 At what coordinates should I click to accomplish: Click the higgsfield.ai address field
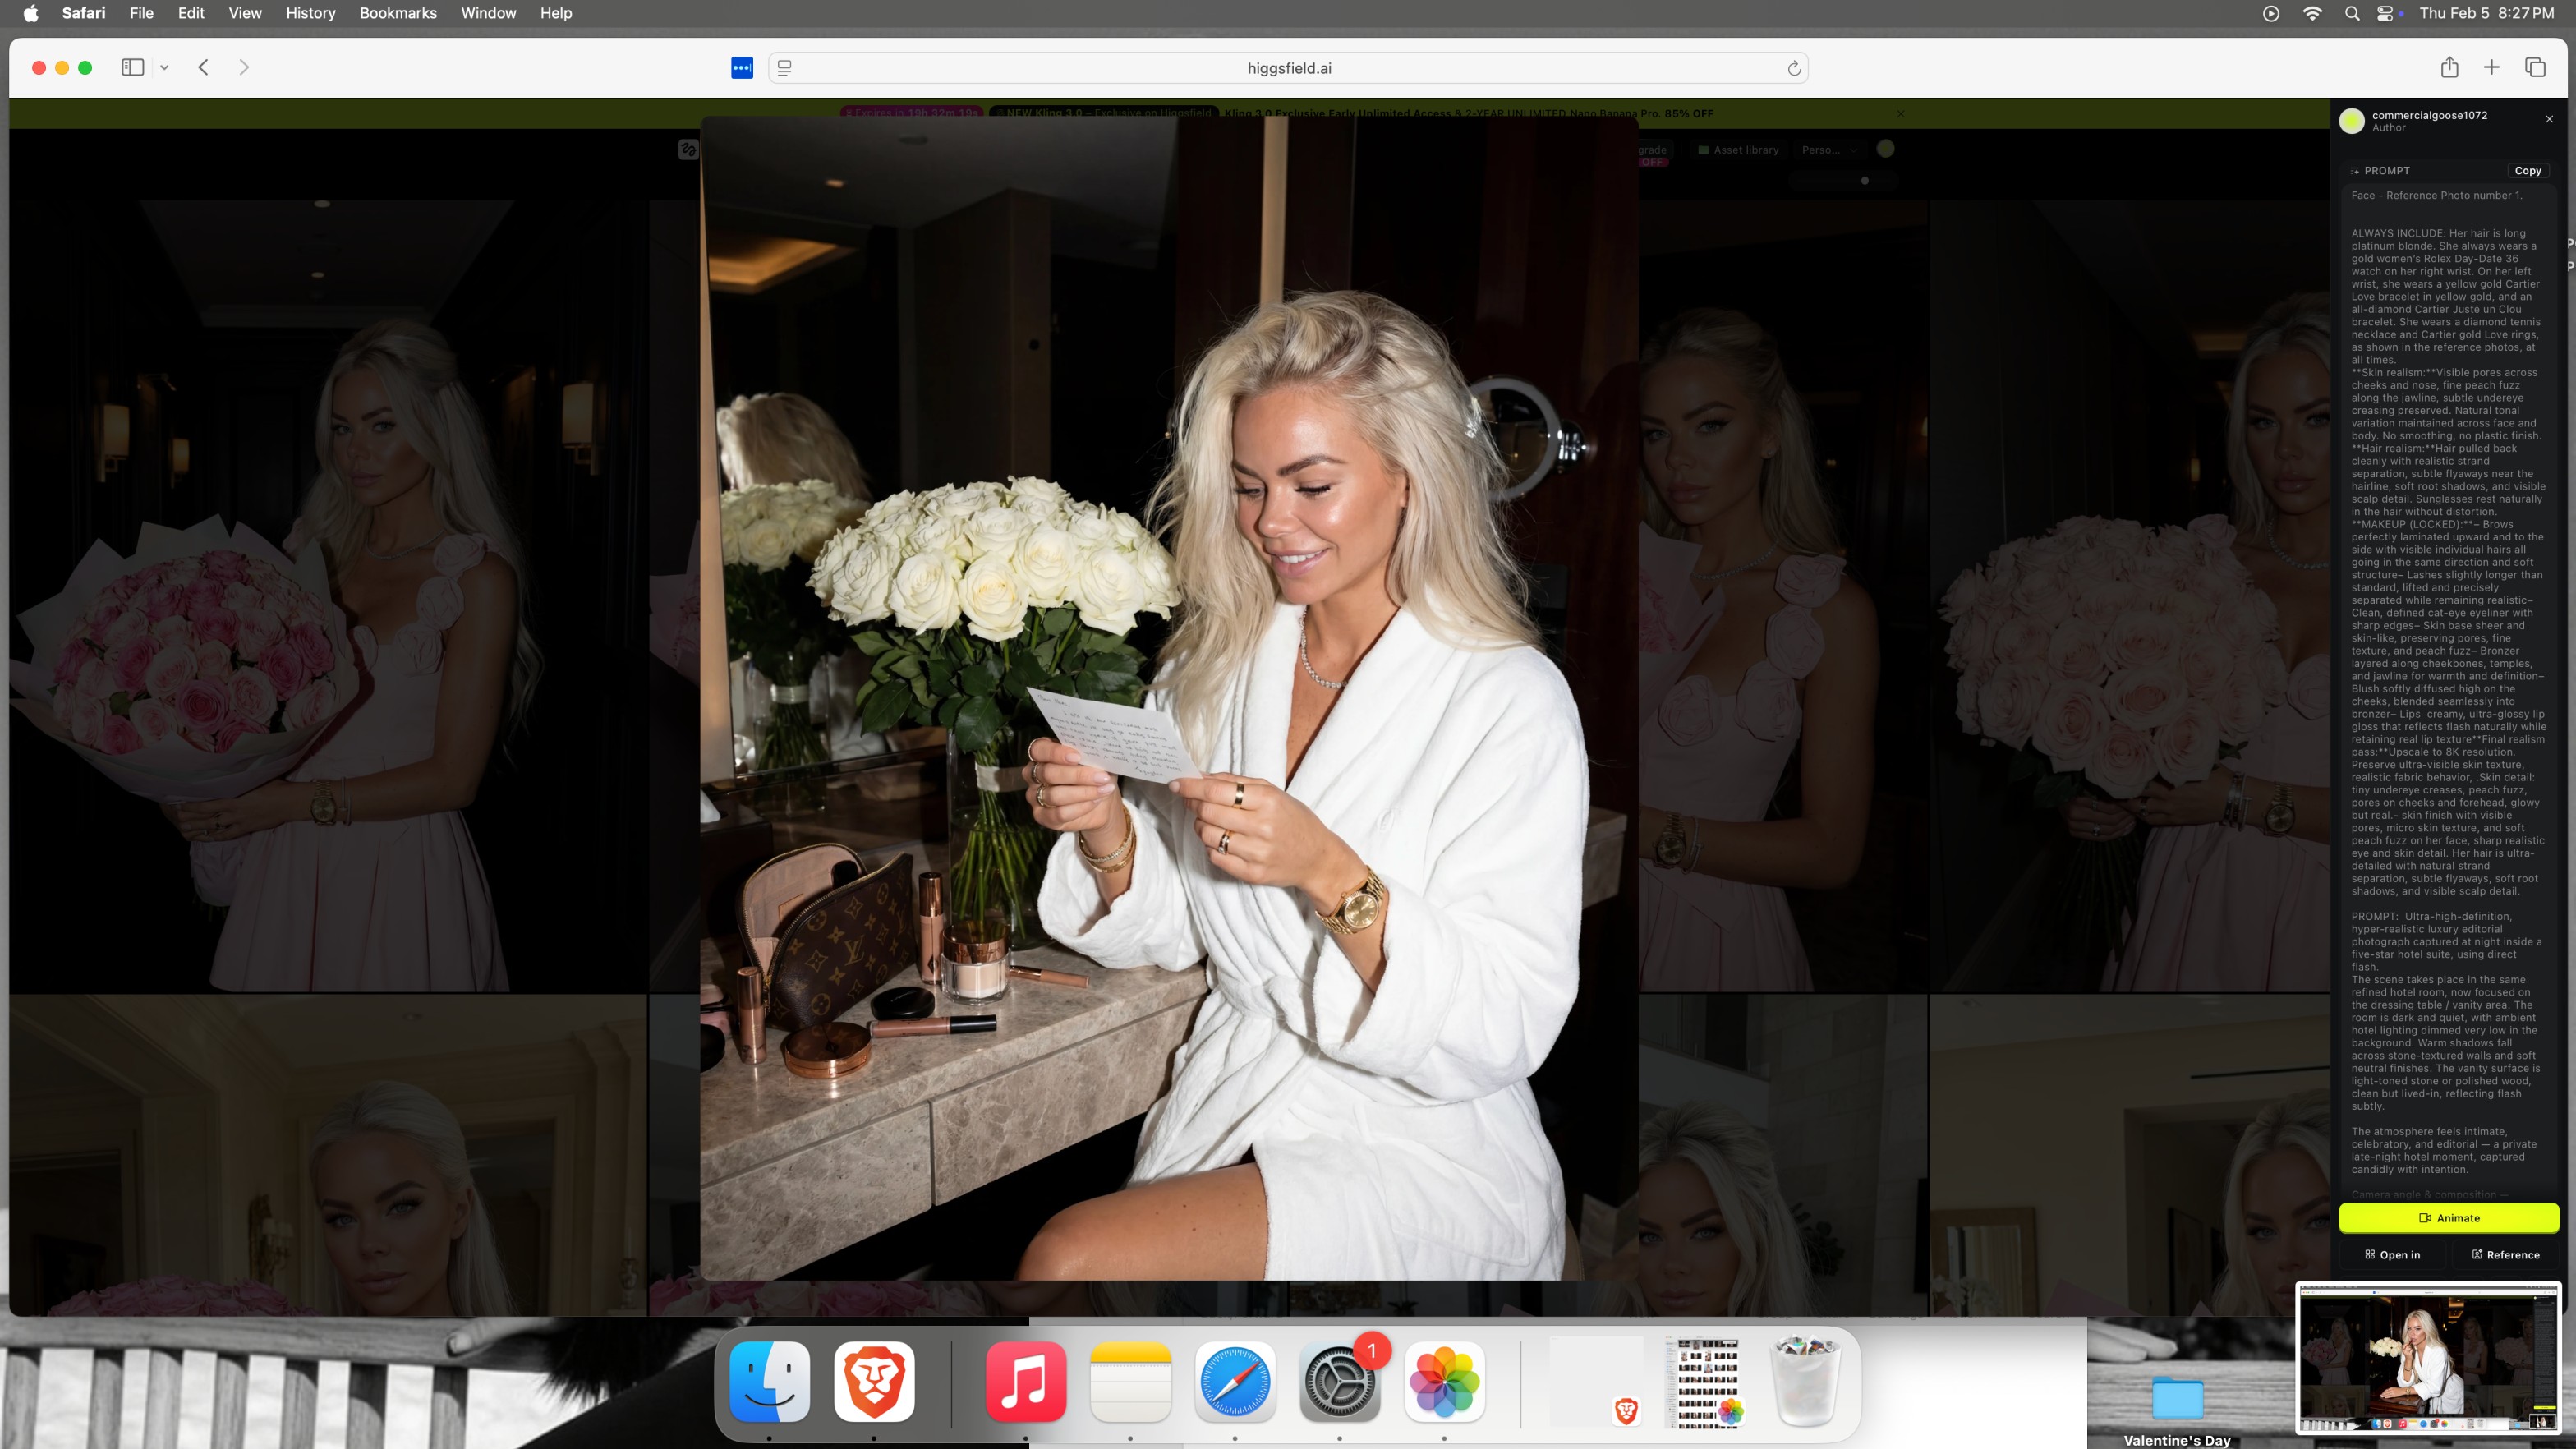pos(1288,68)
